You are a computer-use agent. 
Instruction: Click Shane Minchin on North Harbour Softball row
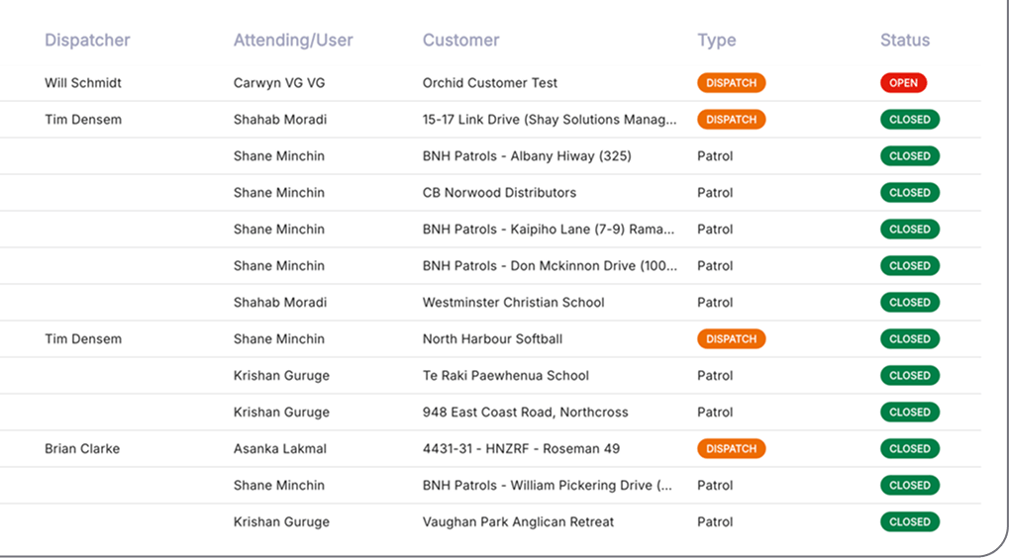pyautogui.click(x=278, y=339)
